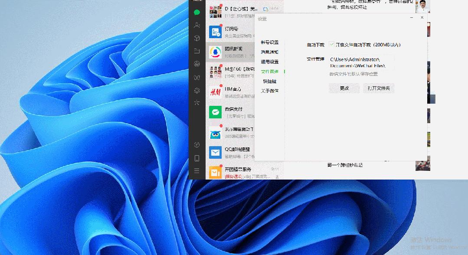Click the 更改 button to change save location
The height and width of the screenshot is (255, 468).
click(344, 88)
